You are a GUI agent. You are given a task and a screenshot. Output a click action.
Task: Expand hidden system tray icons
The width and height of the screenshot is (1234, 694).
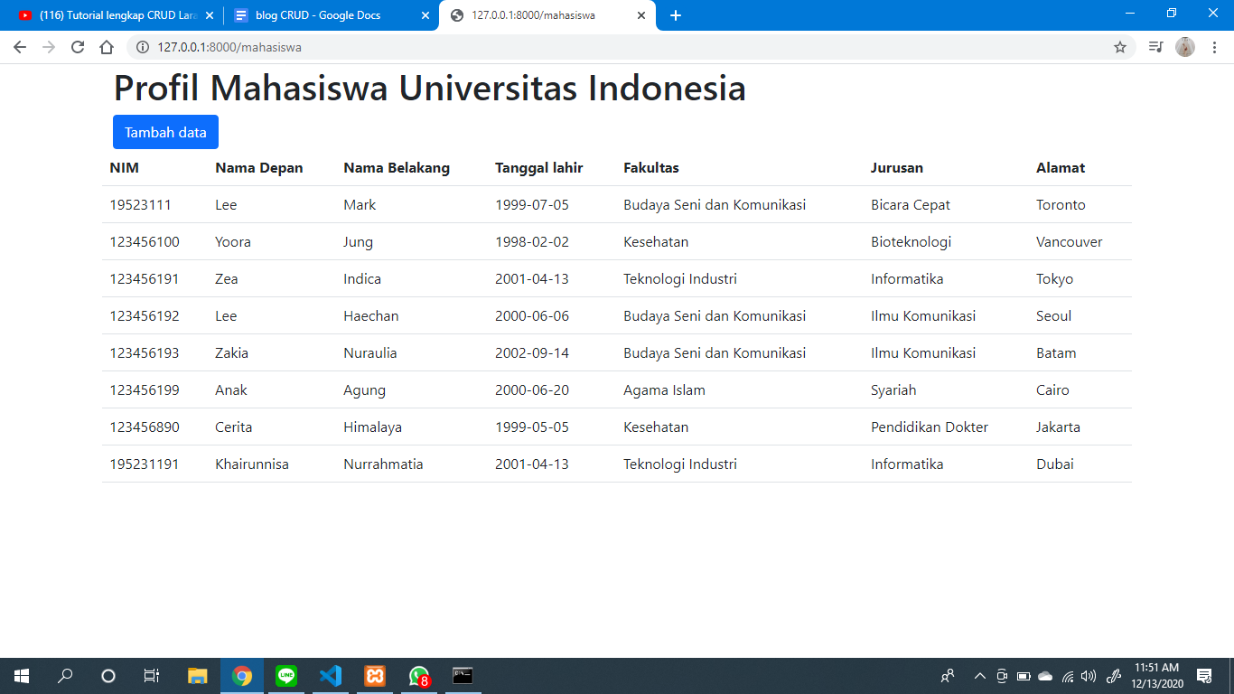(x=979, y=675)
